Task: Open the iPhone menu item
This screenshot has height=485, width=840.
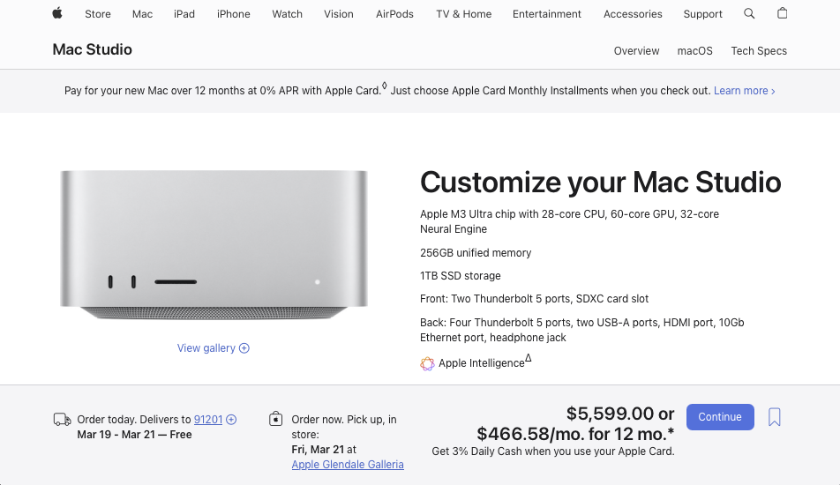Action: coord(234,14)
